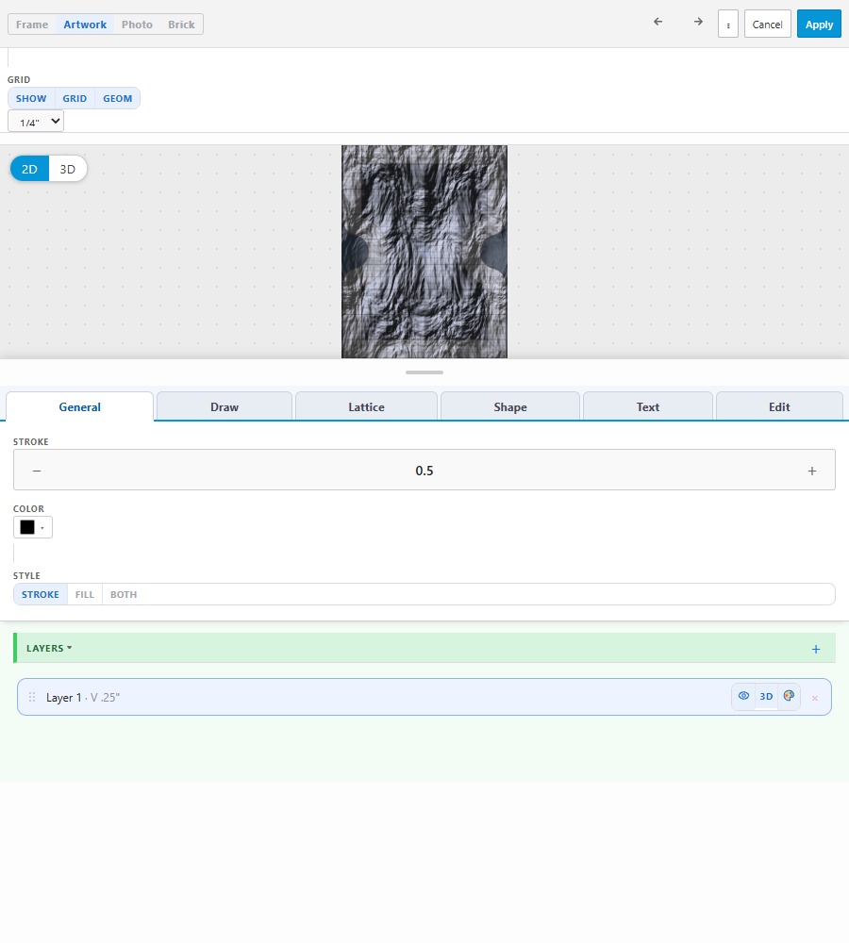
Task: Expand the color picker dropdown
Action: (x=32, y=527)
